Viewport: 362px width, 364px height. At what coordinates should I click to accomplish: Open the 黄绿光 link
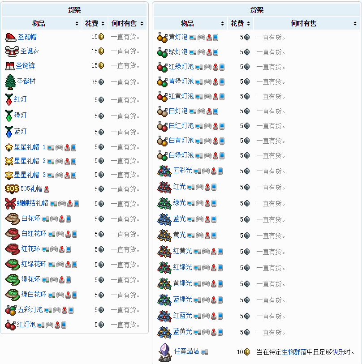point(183,283)
